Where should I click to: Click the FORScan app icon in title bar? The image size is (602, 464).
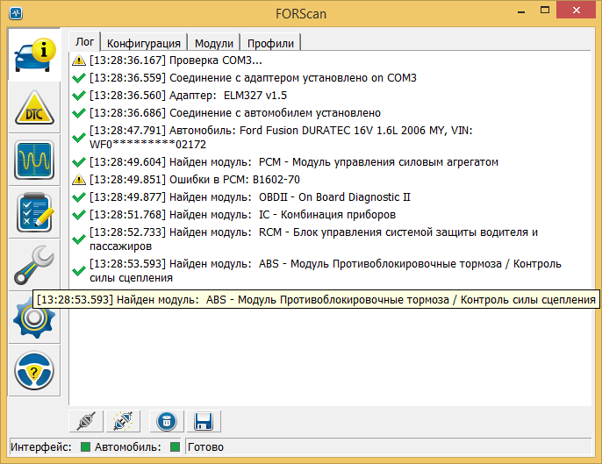pos(16,13)
